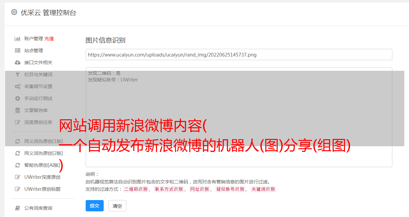Click the 网址识别 tag
The image size is (409, 217).
tap(199, 189)
